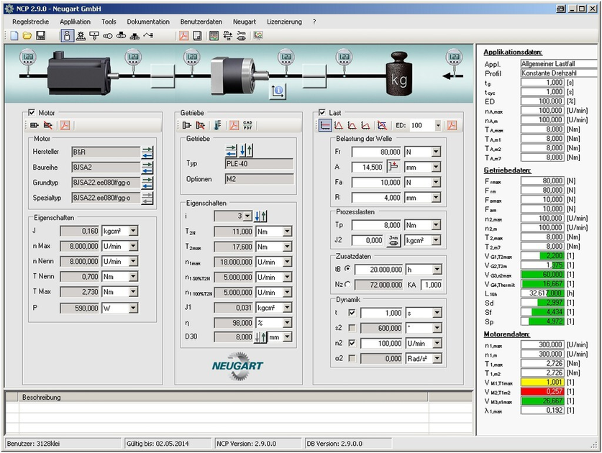Click the info icon below the gearbox image
The height and width of the screenshot is (453, 602).
pos(278,91)
